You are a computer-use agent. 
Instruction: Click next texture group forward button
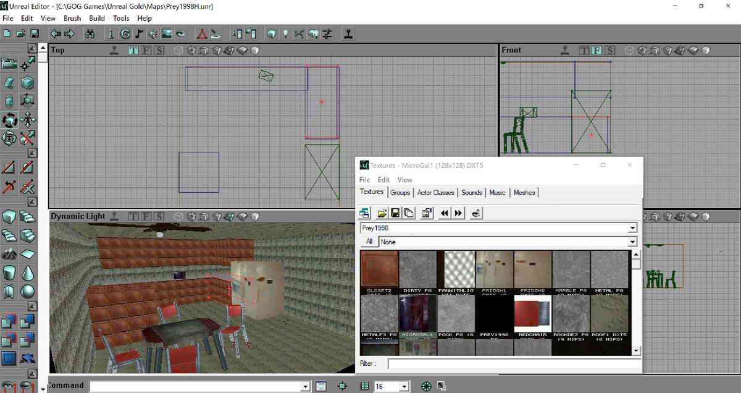[458, 213]
